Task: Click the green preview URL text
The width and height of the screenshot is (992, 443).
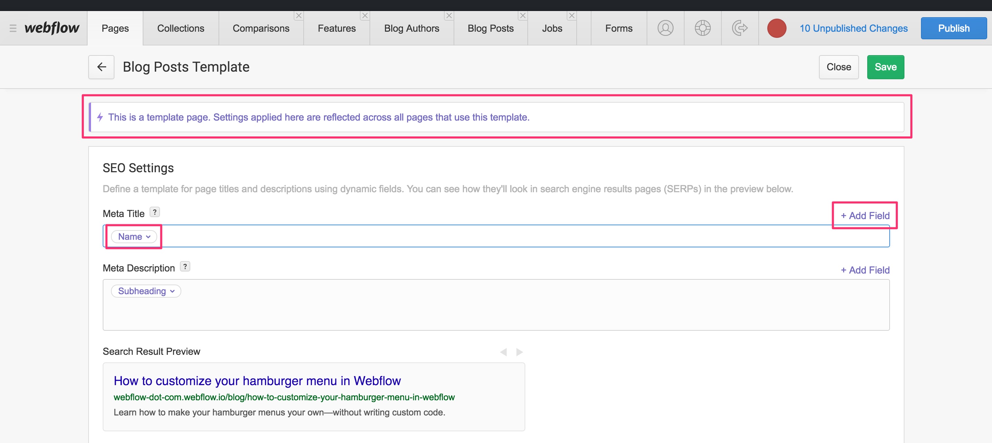Action: (x=284, y=397)
